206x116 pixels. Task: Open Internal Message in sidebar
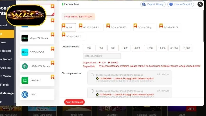point(7,93)
